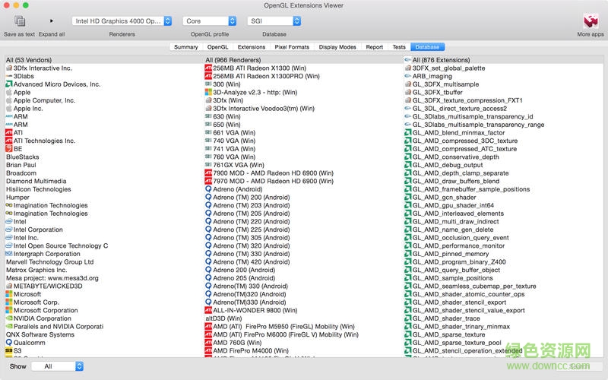Open the Renderers dropdown

(x=122, y=21)
